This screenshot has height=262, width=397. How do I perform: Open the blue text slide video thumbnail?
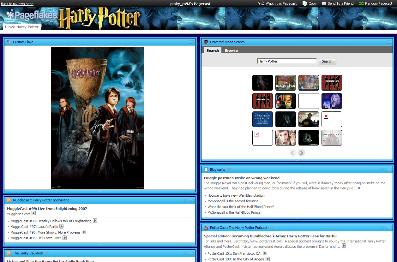(262, 119)
